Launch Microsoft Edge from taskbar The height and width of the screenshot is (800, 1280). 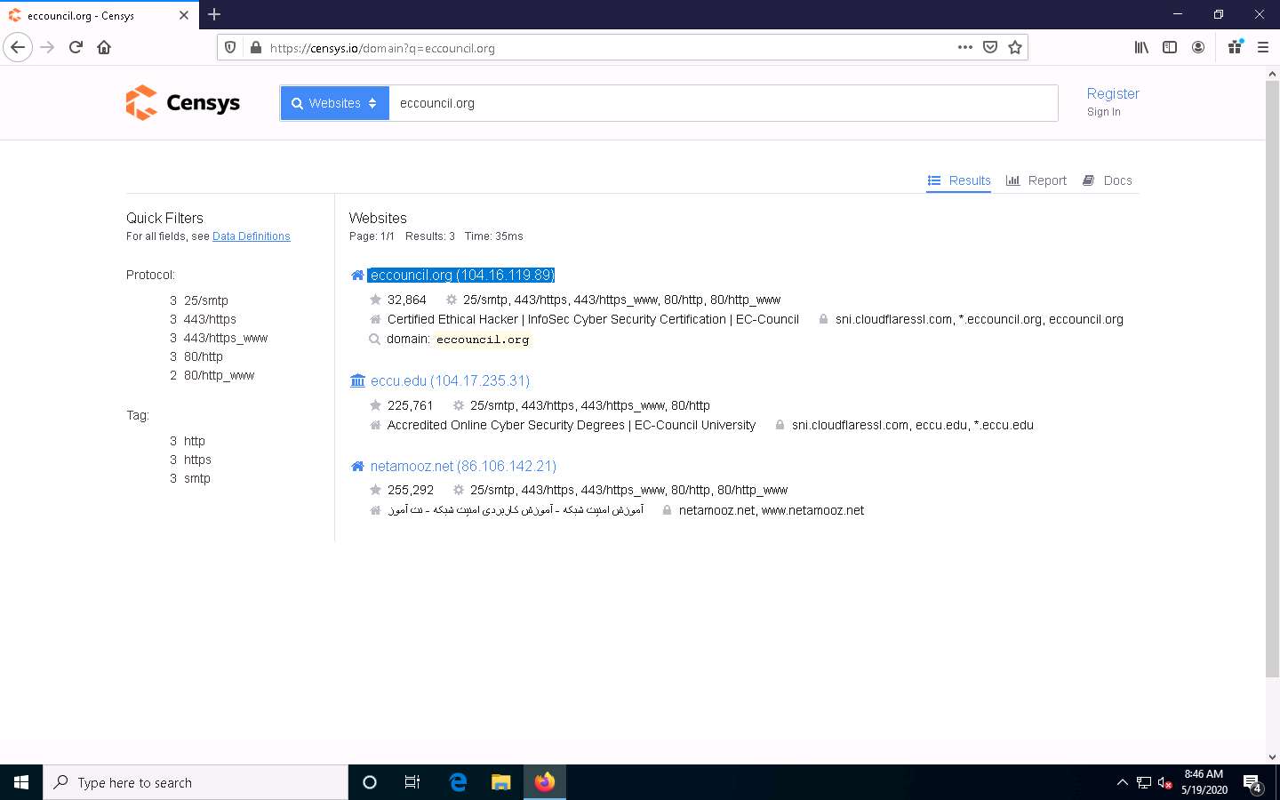[458, 782]
